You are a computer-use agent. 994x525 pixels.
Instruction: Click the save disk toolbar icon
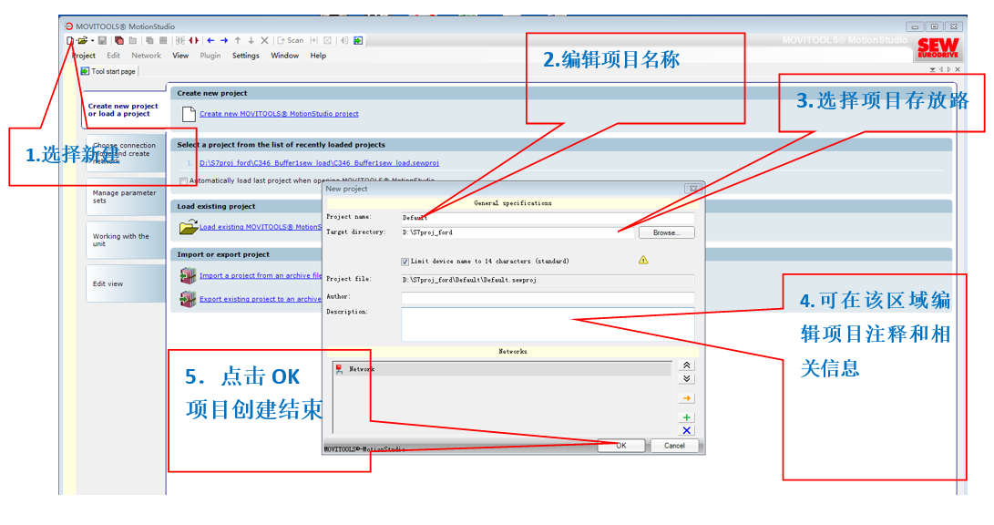pyautogui.click(x=102, y=40)
